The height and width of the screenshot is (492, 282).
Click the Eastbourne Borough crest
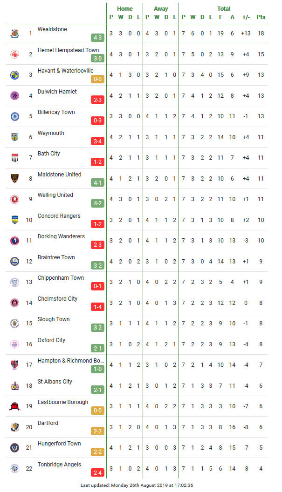(14, 406)
